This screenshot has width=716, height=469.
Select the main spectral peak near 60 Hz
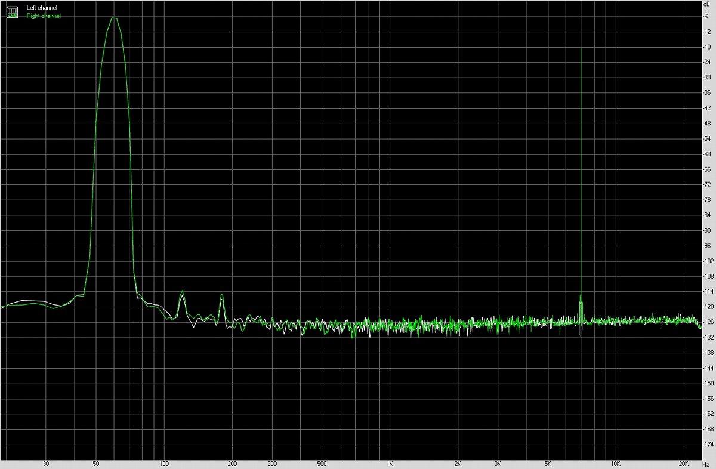pyautogui.click(x=113, y=19)
